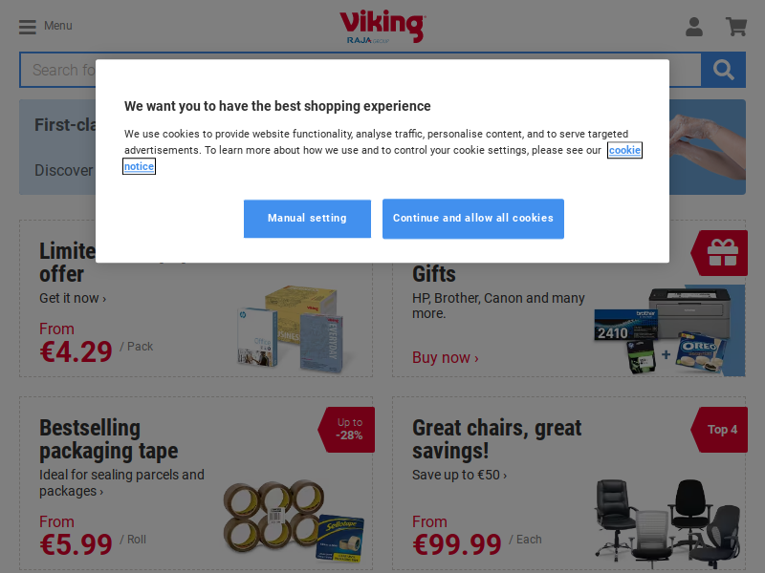Screen dimensions: 765x573
Task: Click the Up to -28% discount badge
Action: coord(347,429)
